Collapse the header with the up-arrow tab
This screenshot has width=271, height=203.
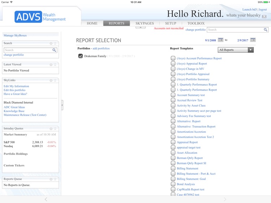point(141,27)
